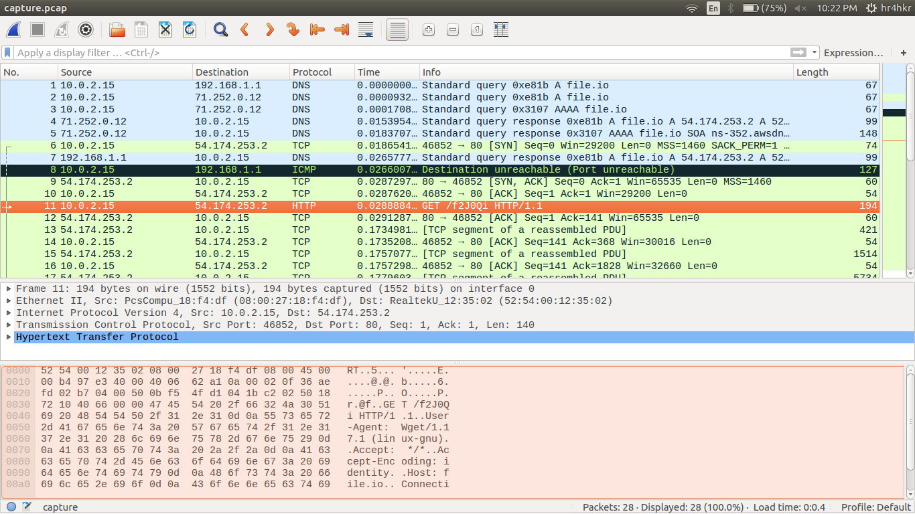This screenshot has height=514, width=915.
Task: Select the ICMP Destination unreachable packet
Action: [x=440, y=169]
